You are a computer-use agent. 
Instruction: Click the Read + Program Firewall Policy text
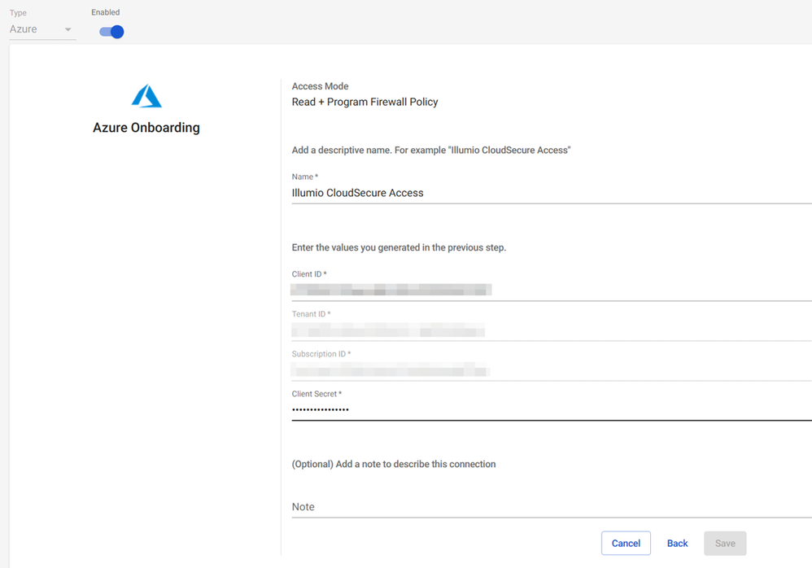tap(365, 102)
